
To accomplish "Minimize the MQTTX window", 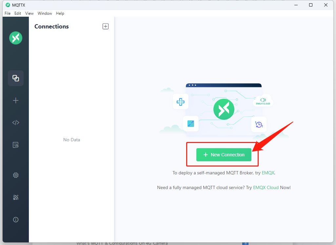I will pos(296,5).
